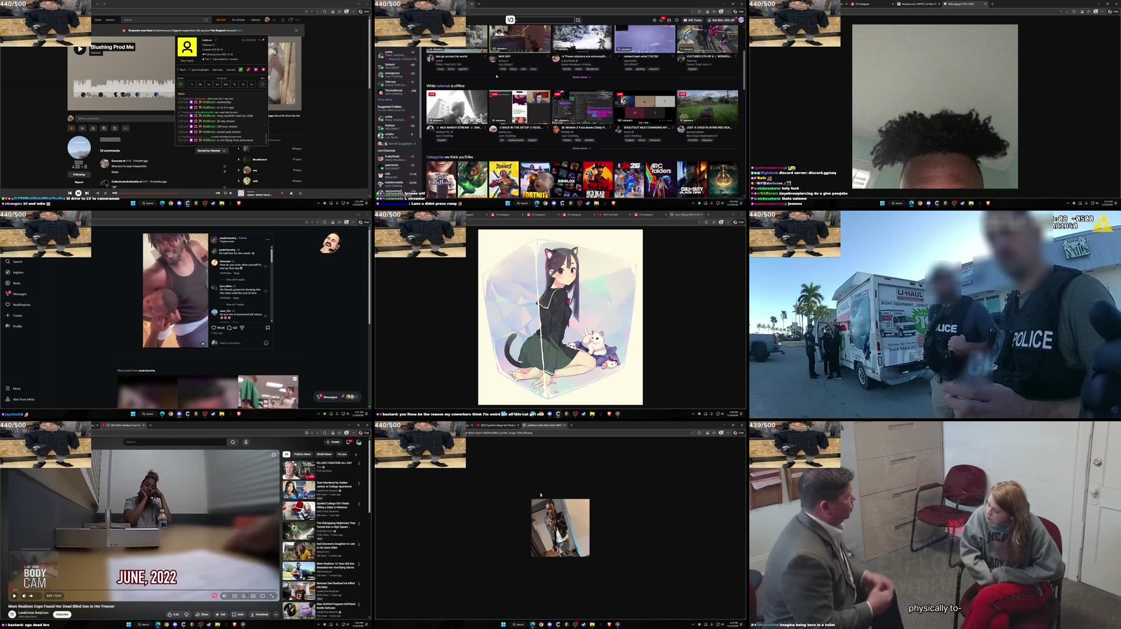Subscribe to the Law&Crime BodyCam channel
Image resolution: width=1121 pixels, height=629 pixels.
pos(61,614)
